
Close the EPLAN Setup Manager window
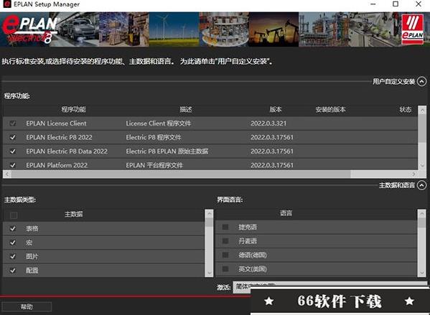pos(419,4)
